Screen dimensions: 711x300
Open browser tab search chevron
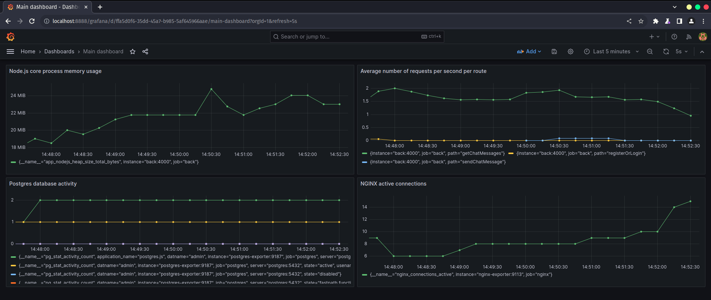[675, 7]
